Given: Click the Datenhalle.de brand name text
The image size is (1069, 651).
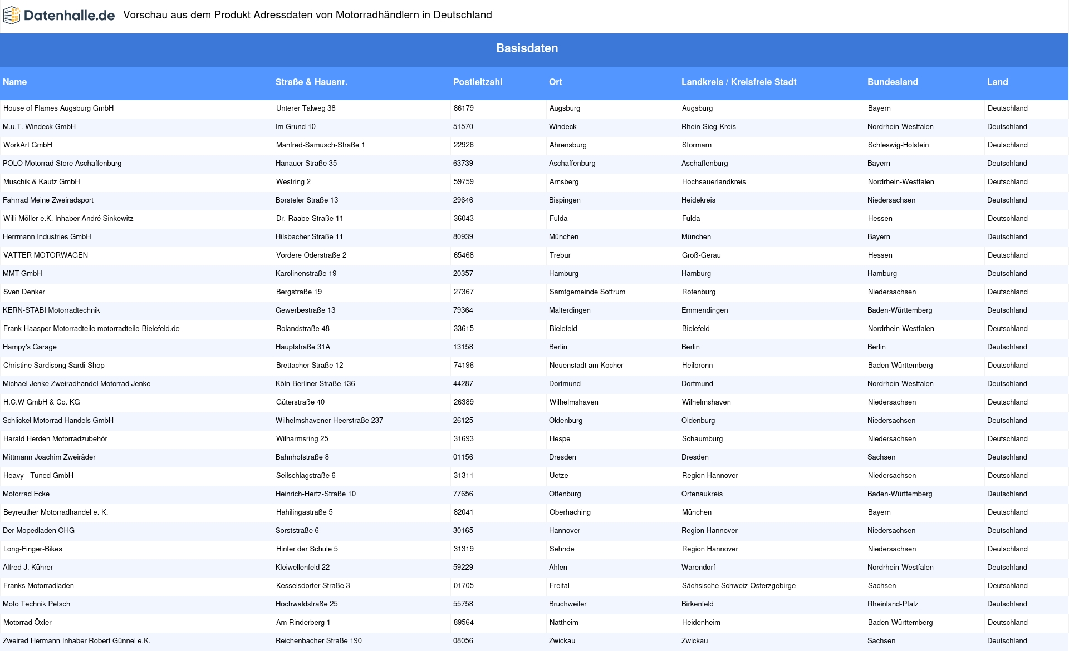Looking at the screenshot, I should pyautogui.click(x=70, y=16).
